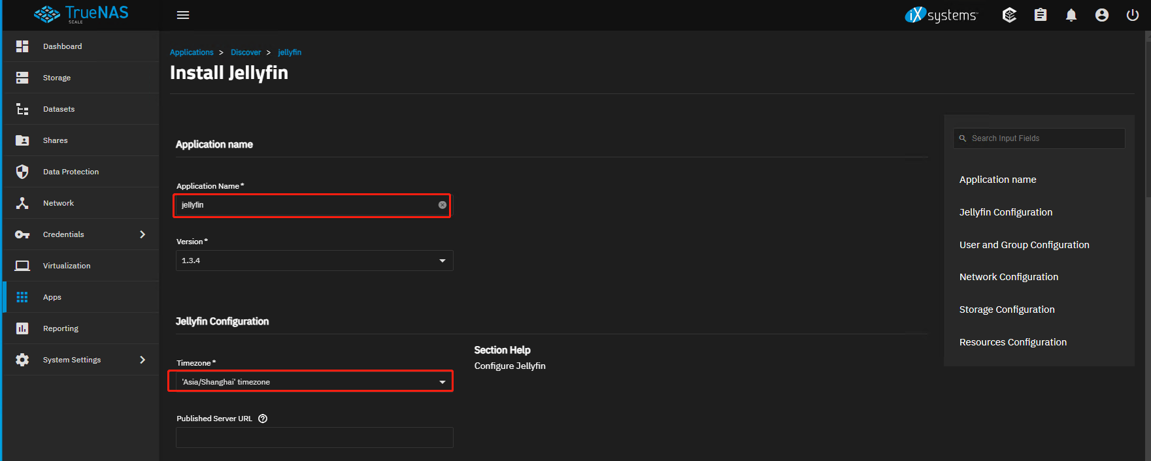
Task: Jump to User and Group Configuration
Action: pyautogui.click(x=1024, y=245)
